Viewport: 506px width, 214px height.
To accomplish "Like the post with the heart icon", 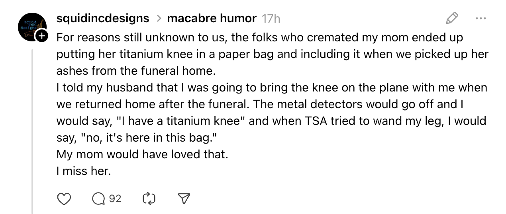I will pyautogui.click(x=64, y=198).
